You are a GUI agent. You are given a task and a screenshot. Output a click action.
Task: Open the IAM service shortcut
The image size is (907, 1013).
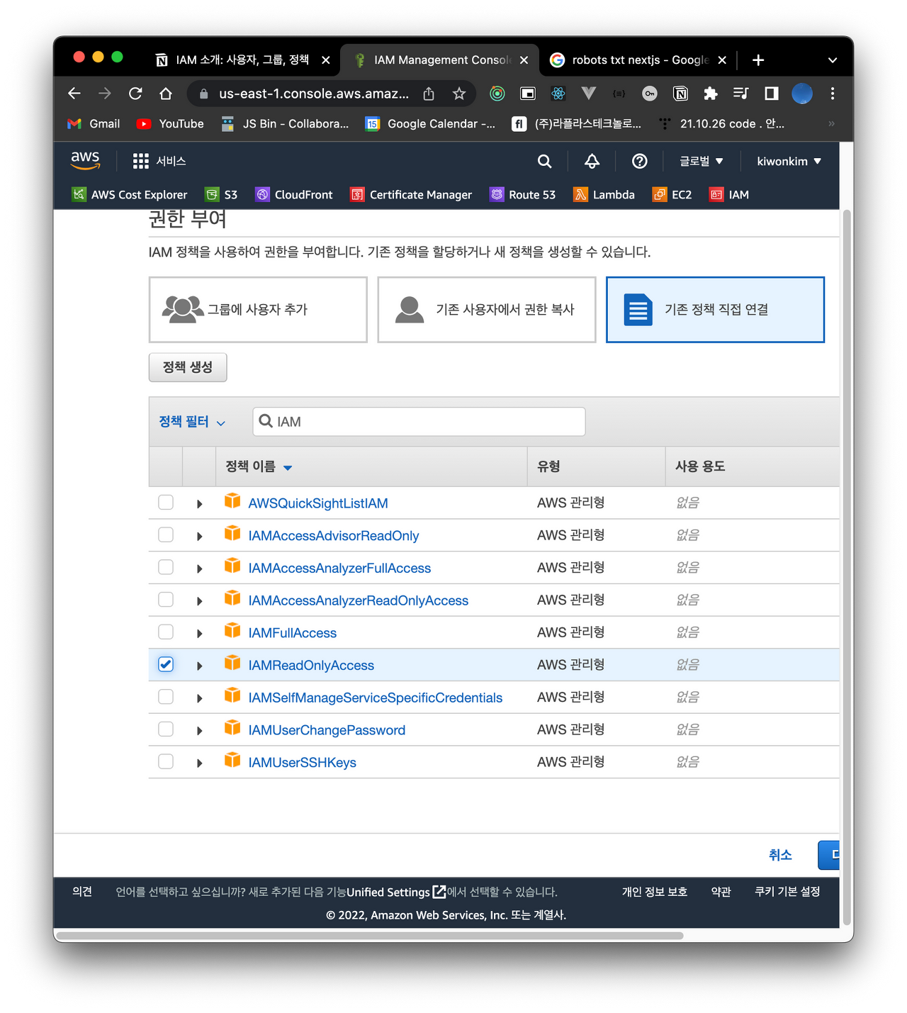pyautogui.click(x=729, y=194)
